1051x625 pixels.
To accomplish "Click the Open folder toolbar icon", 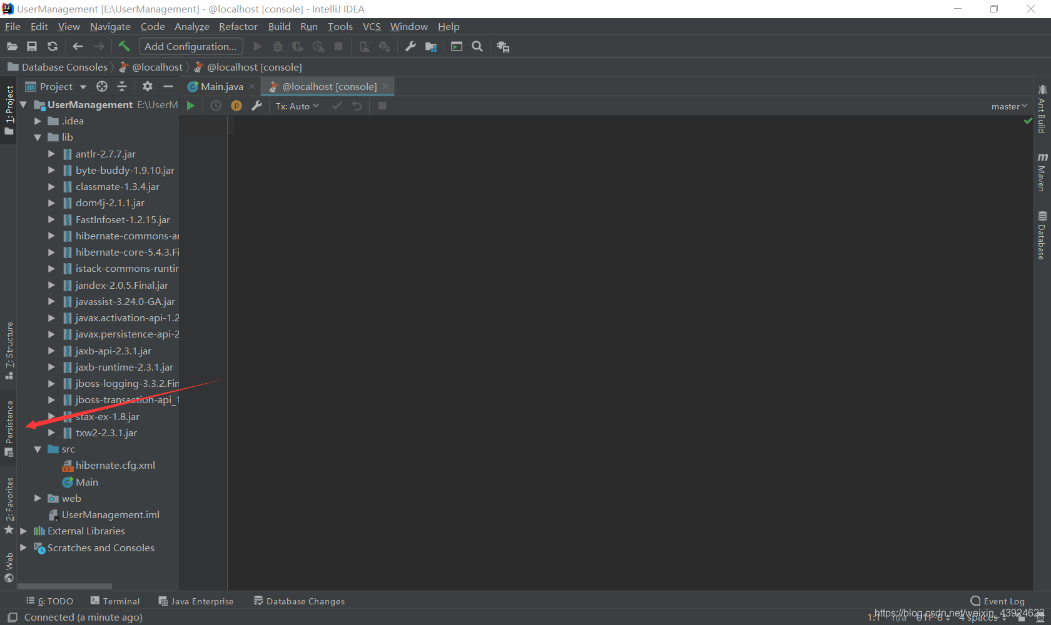I will 12,46.
